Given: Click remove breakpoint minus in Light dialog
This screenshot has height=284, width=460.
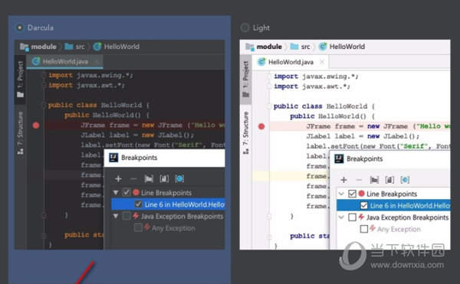Looking at the screenshot, I should [359, 180].
